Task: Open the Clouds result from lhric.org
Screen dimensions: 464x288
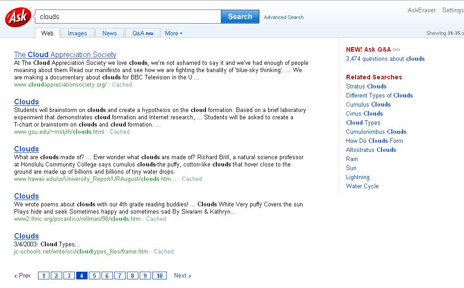Action: coord(26,196)
